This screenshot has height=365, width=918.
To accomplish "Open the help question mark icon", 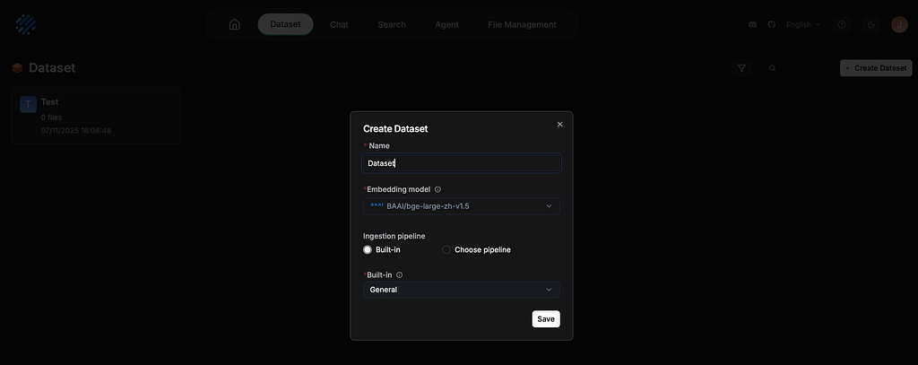I will click(x=842, y=24).
